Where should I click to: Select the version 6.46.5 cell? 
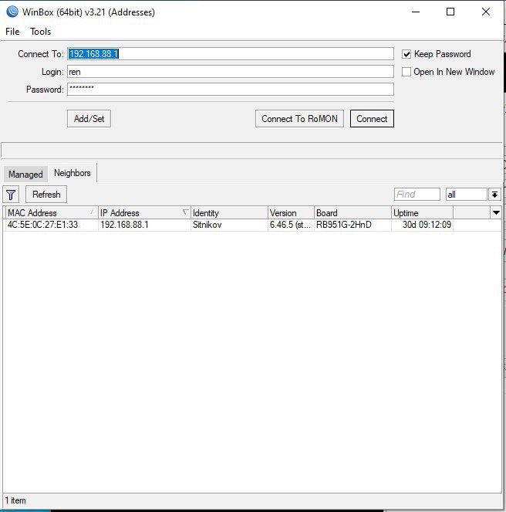point(290,225)
